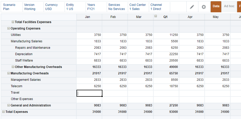Screen dimensions: 241x119
Task: Open the Scenario Plan selector
Action: click(12, 7)
